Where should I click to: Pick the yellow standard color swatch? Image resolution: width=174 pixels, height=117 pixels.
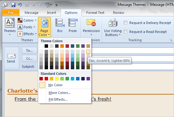click(x=57, y=79)
